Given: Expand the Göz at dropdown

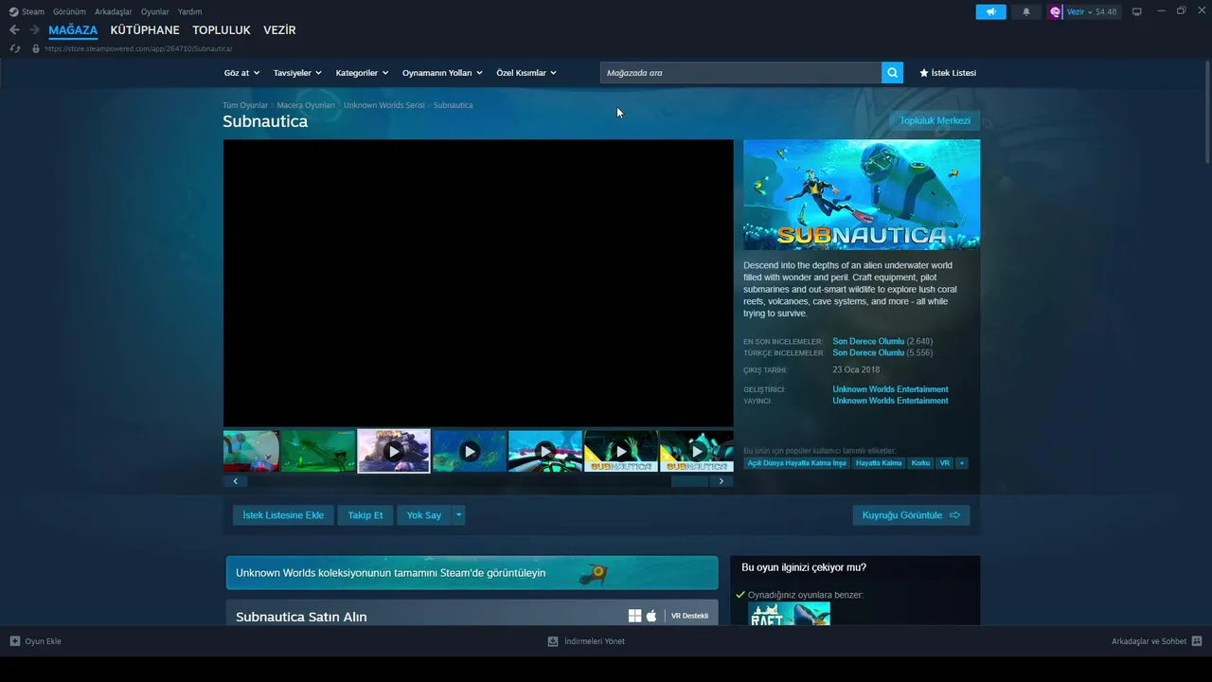Looking at the screenshot, I should [241, 73].
